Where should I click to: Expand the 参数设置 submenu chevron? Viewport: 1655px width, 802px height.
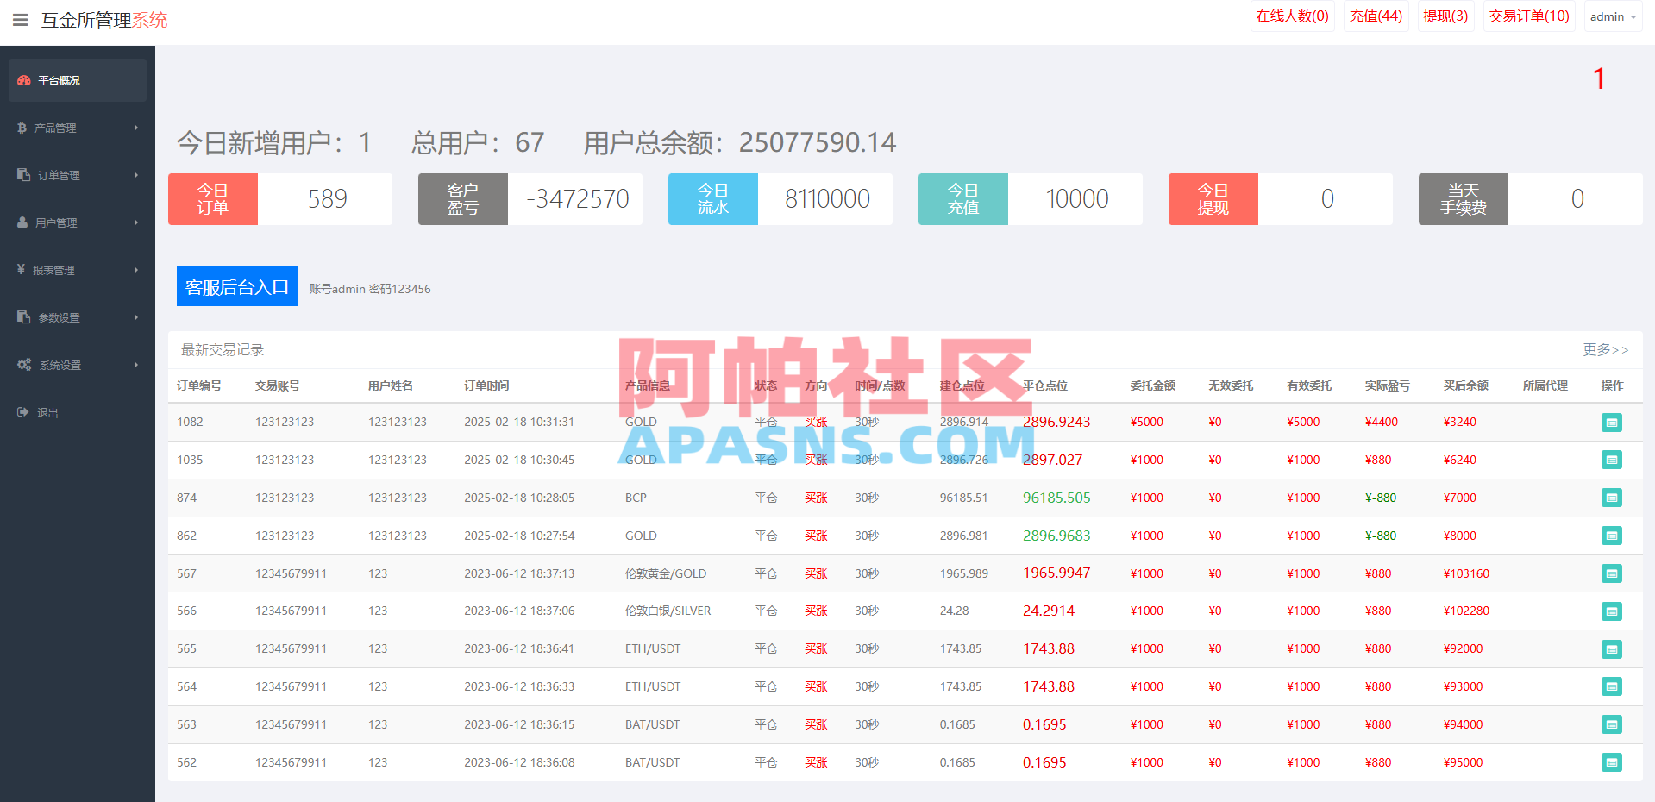point(135,316)
